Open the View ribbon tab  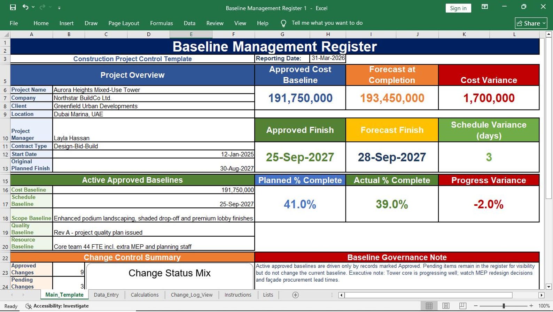coord(240,23)
